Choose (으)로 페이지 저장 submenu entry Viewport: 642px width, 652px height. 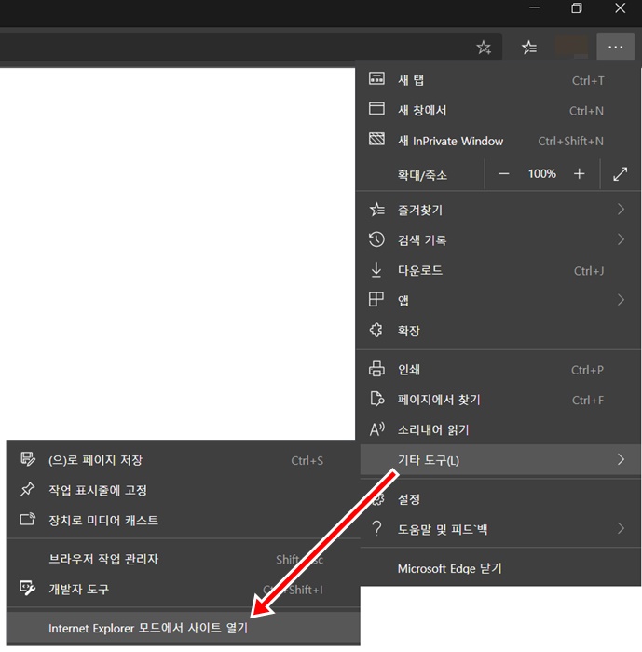(x=184, y=460)
